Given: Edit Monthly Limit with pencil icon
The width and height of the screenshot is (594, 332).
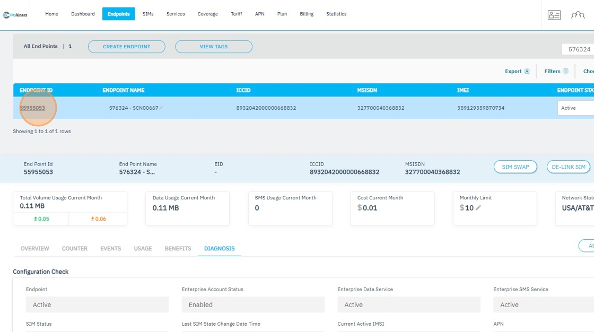Looking at the screenshot, I should [478, 208].
